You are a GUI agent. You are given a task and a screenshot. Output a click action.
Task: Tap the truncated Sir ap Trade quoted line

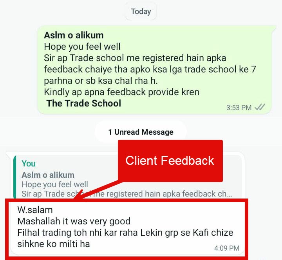pos(127,194)
